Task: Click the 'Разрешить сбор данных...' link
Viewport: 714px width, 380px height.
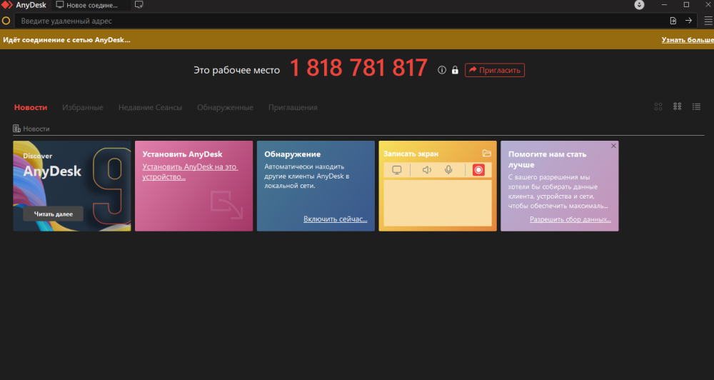Action: coord(570,219)
